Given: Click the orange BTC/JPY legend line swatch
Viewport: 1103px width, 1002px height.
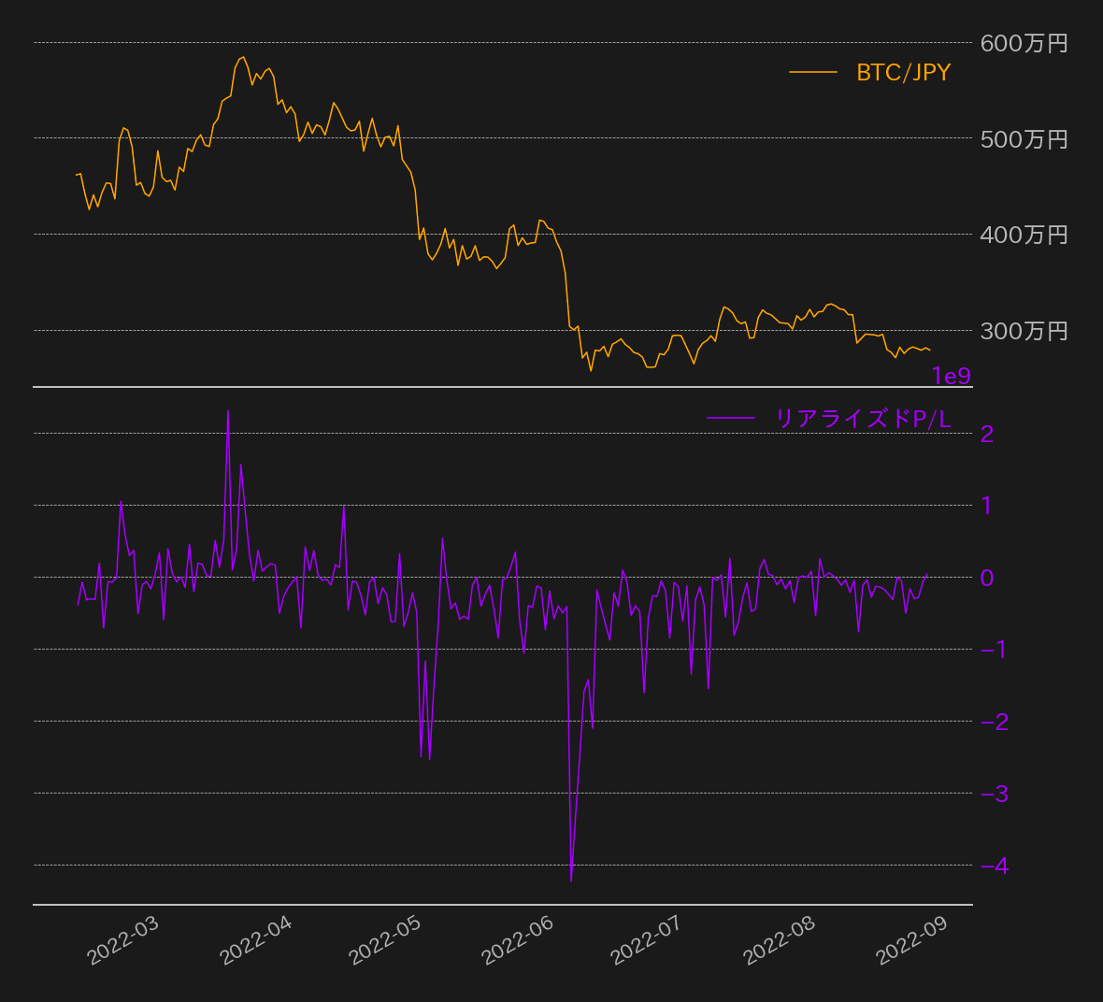Looking at the screenshot, I should click(812, 72).
